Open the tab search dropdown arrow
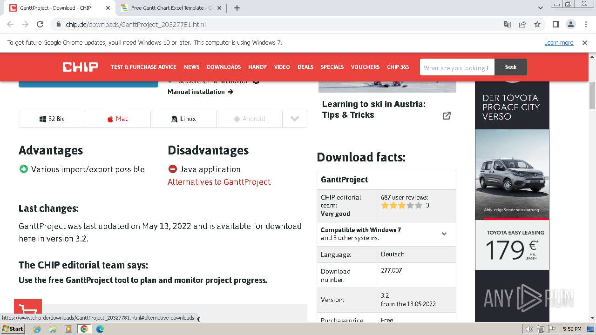The image size is (596, 335). pos(540,8)
